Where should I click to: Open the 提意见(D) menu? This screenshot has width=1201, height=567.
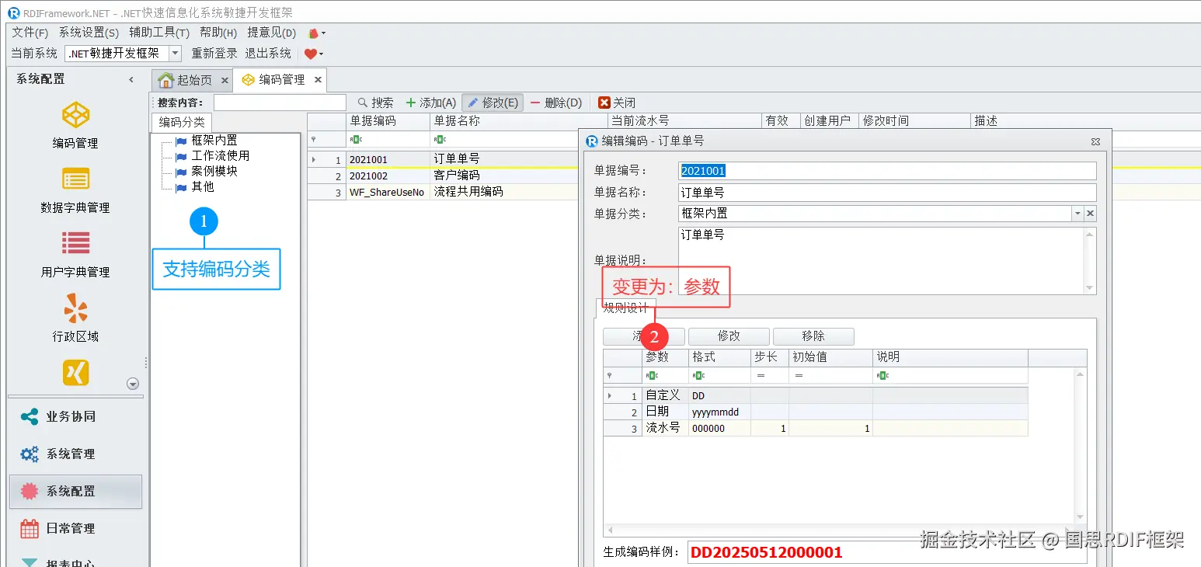(272, 33)
